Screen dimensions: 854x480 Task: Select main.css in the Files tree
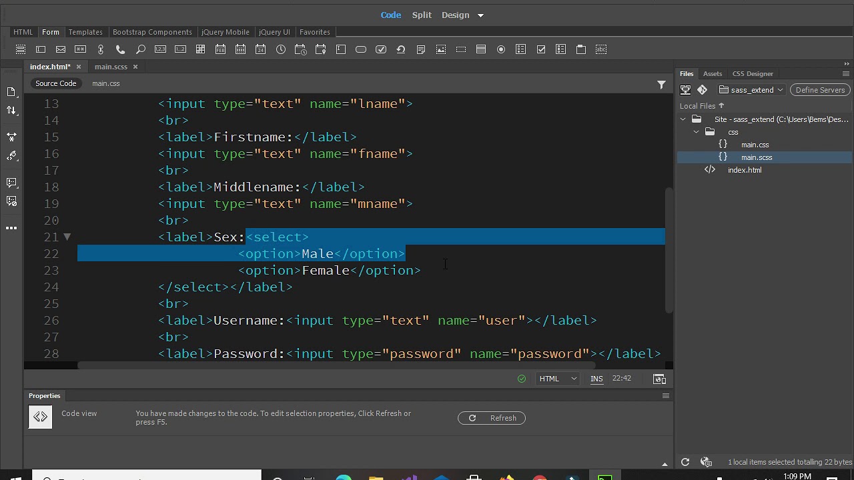pos(755,145)
